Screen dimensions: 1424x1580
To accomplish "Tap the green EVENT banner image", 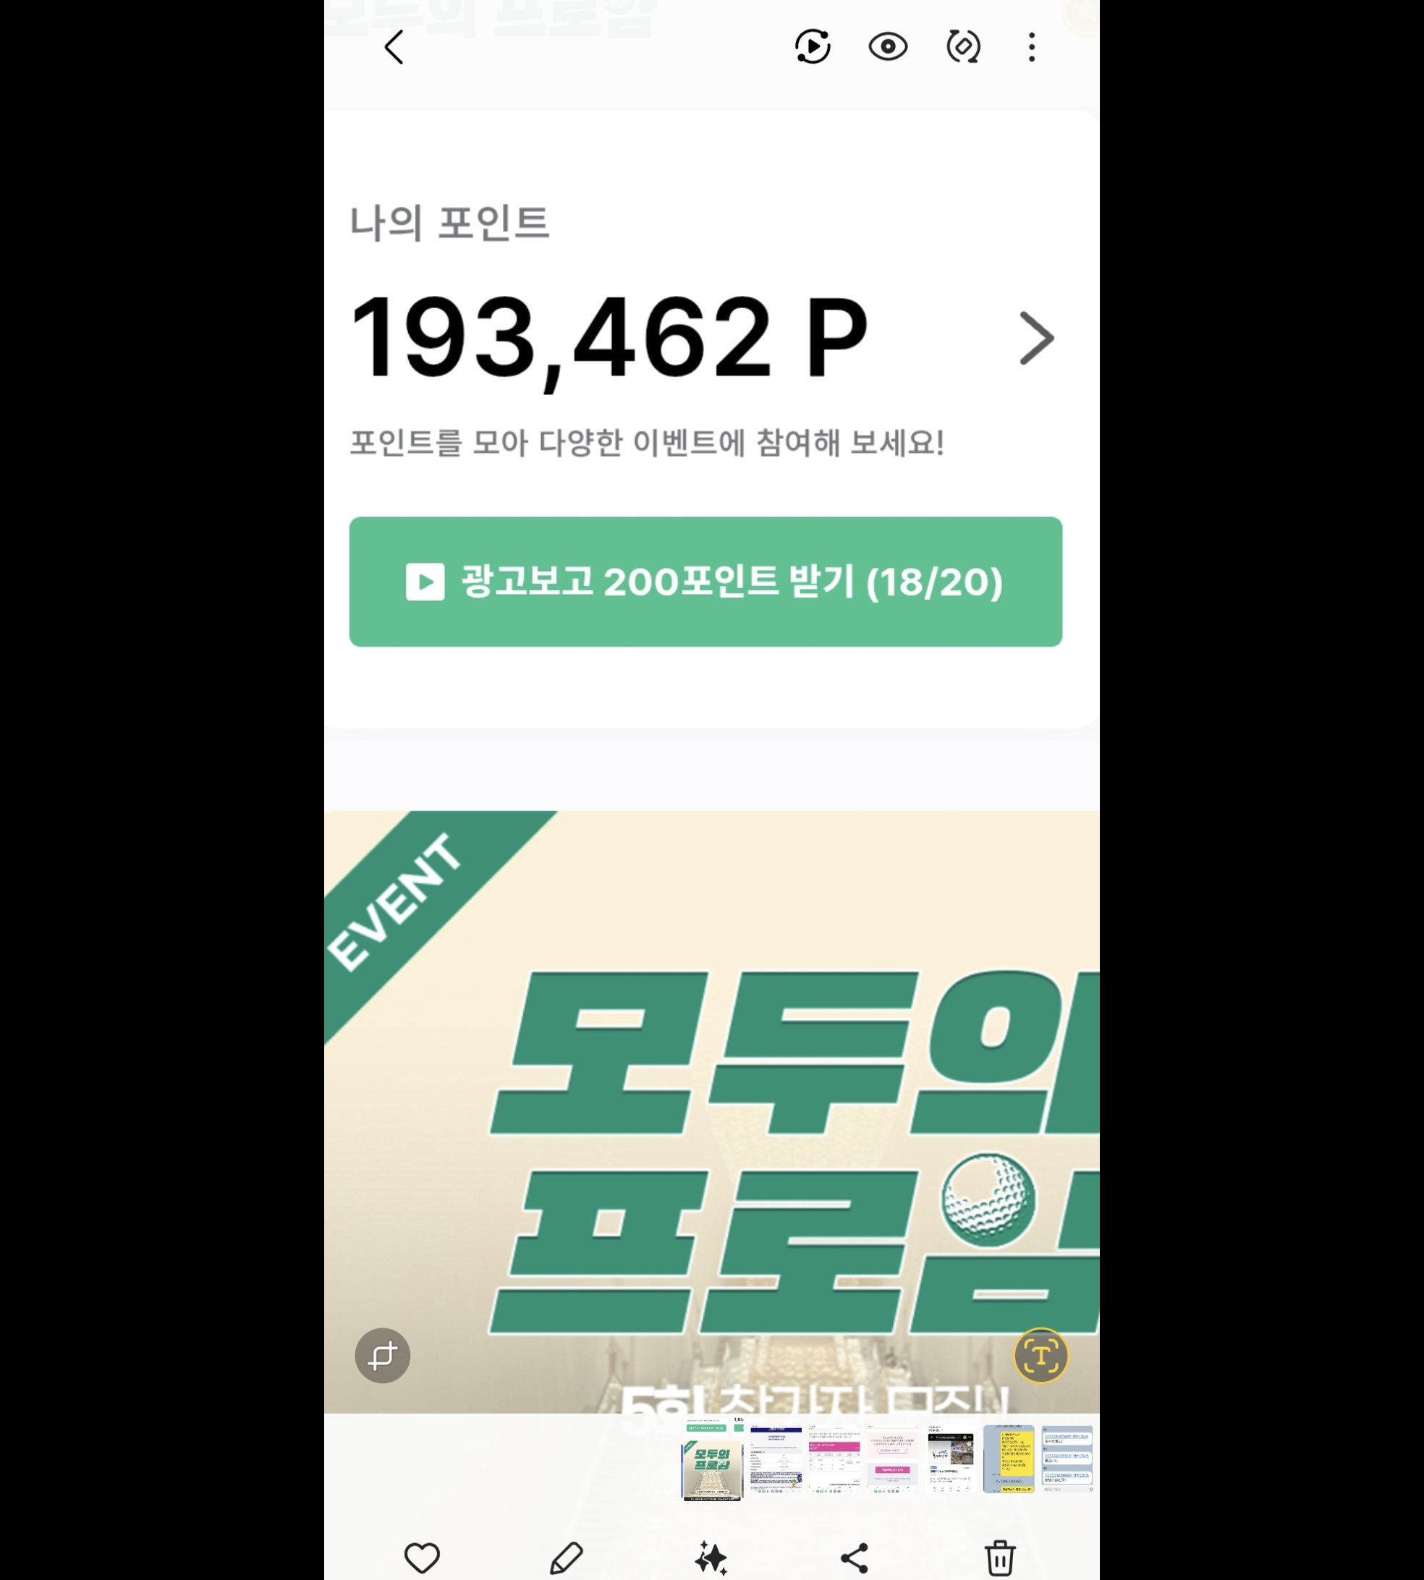I will [x=712, y=1111].
